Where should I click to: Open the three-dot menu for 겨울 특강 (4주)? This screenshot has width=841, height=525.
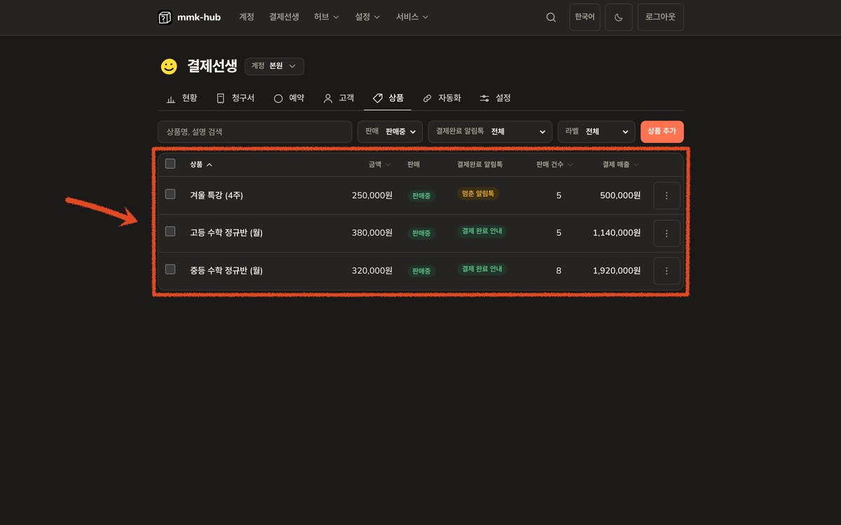tap(666, 196)
